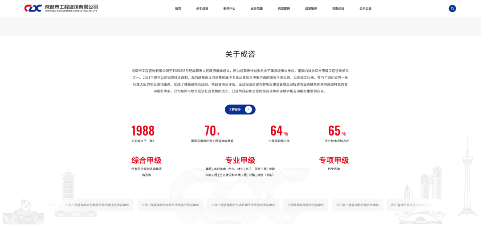This screenshot has height=228, width=481.
Task: Click the 专项甲级 qualification heading
Action: (334, 160)
